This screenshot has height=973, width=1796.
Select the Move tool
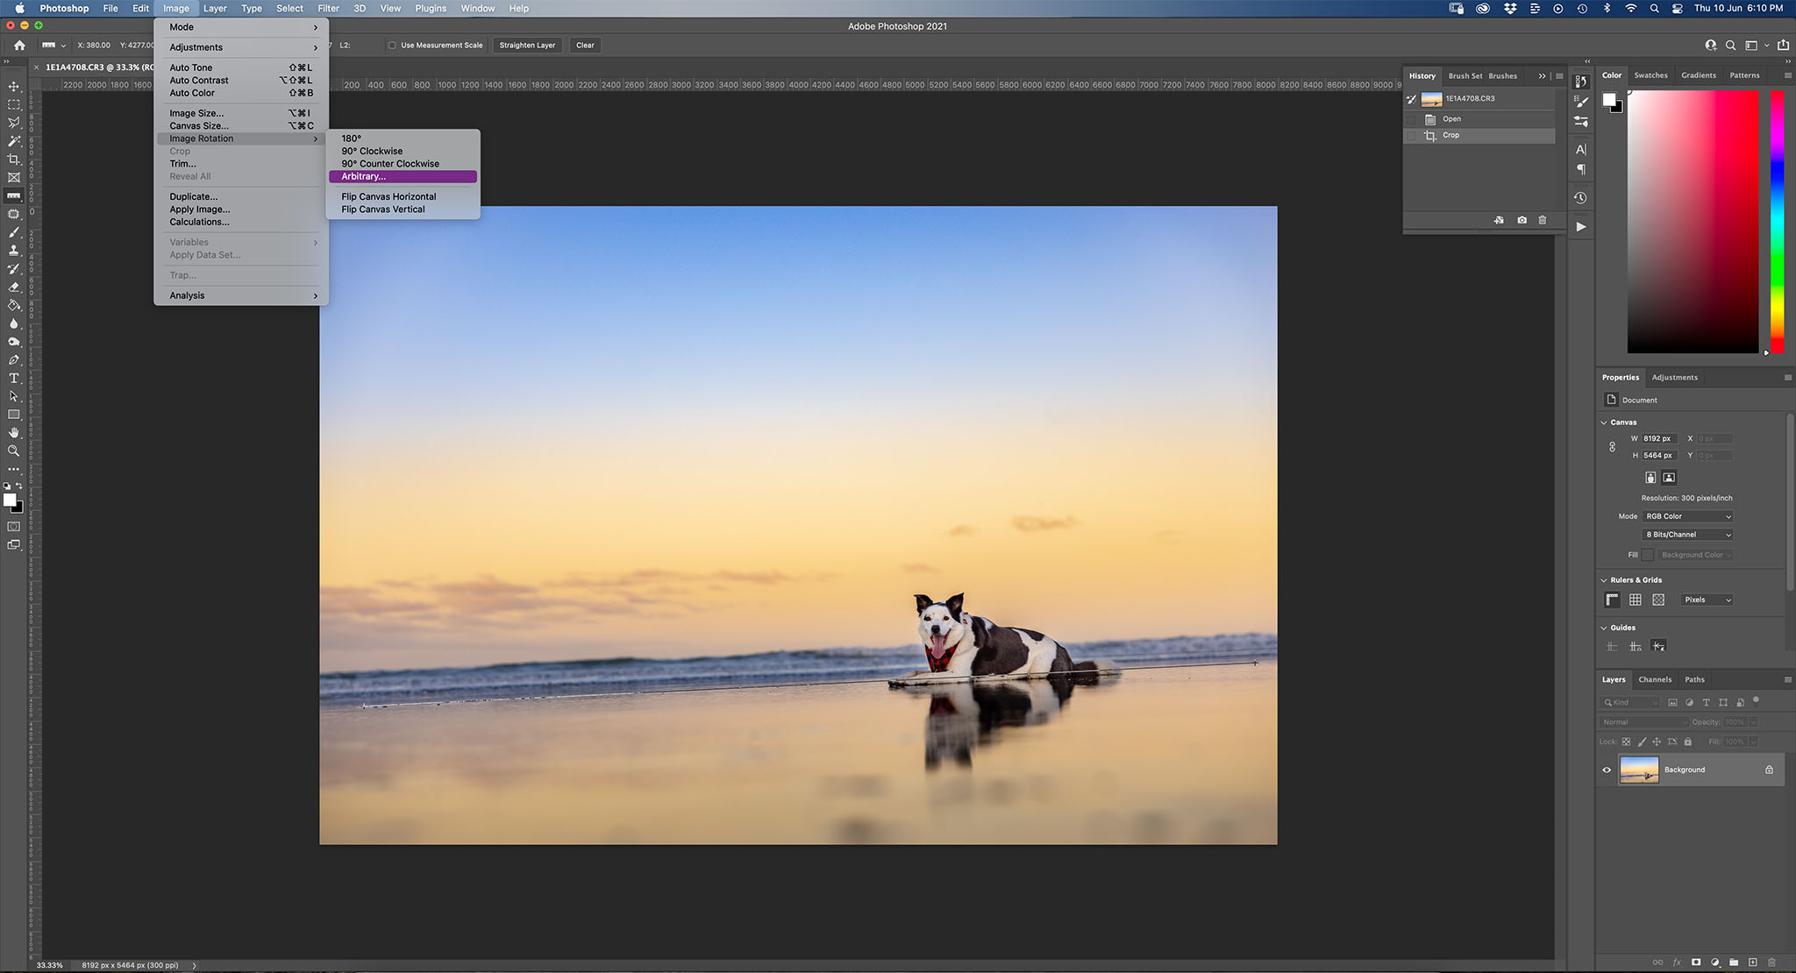pos(13,86)
